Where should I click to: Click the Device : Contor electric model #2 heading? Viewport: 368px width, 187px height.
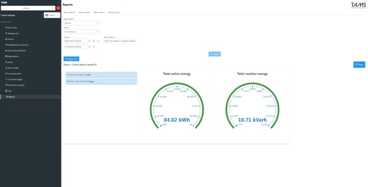[80, 65]
